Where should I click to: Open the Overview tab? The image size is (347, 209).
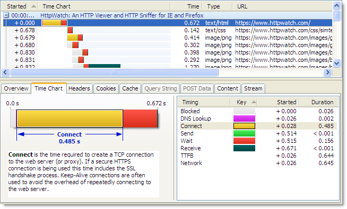coord(16,88)
